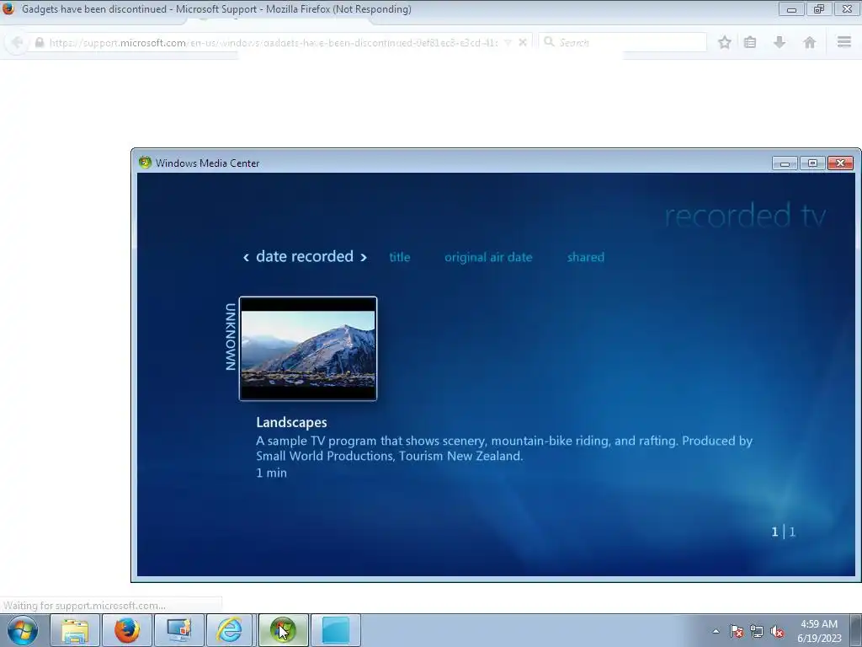
Task: Restore down the Firefox window
Action: coord(819,9)
